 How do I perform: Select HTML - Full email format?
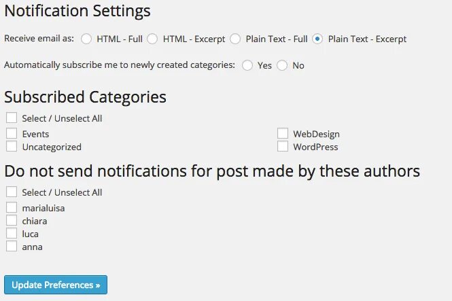pos(86,39)
